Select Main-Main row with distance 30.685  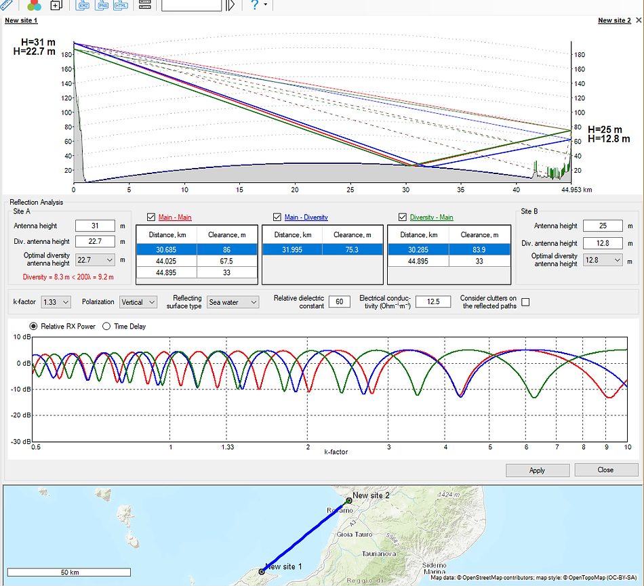(197, 249)
